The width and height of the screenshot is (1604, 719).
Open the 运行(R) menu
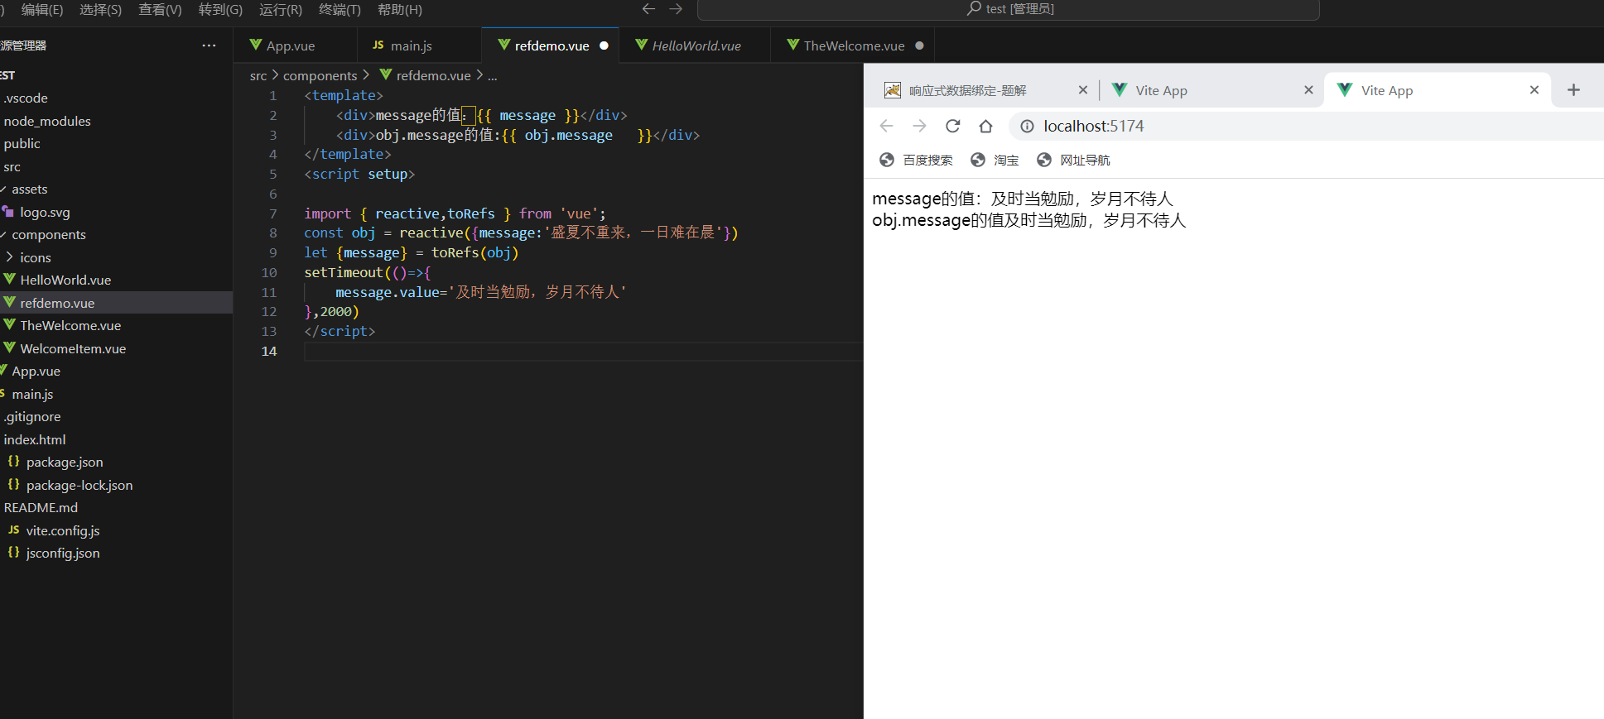(281, 9)
